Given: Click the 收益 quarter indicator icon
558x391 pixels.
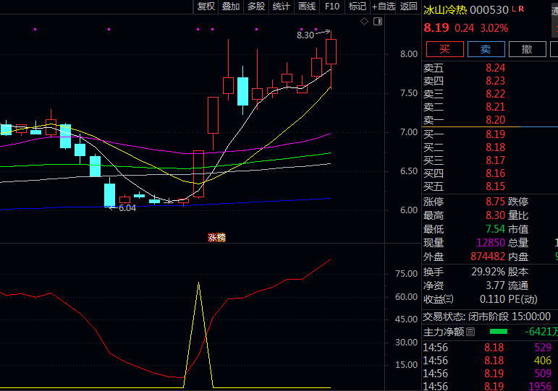Looking at the screenshot, I should pyautogui.click(x=449, y=299).
